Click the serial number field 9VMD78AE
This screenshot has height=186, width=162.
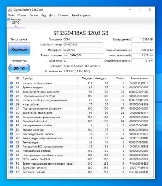click(83, 45)
